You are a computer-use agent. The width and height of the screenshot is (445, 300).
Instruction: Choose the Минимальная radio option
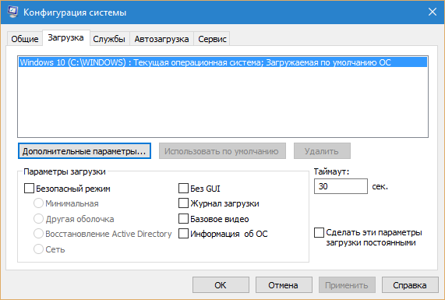(38, 203)
